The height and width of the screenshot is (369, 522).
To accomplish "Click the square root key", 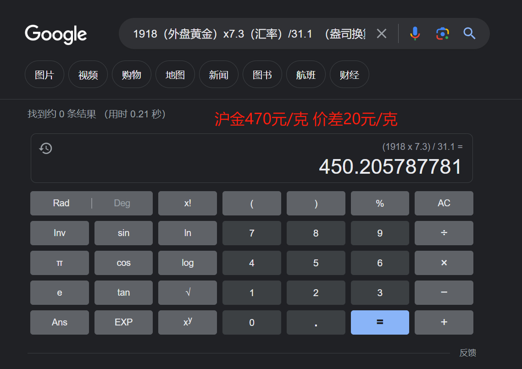I will pos(188,292).
